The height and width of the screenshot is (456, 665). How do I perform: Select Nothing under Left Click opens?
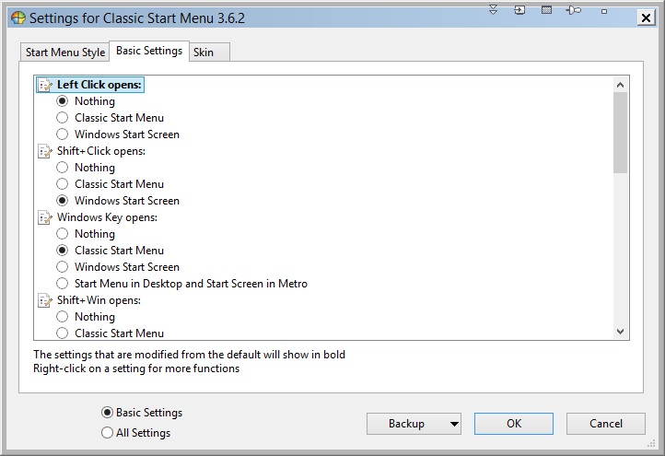click(63, 101)
